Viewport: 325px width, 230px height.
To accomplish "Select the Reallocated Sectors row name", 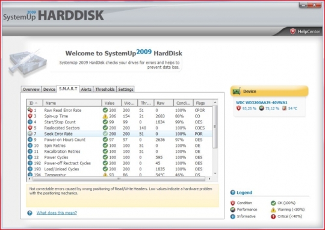I will coord(62,128).
